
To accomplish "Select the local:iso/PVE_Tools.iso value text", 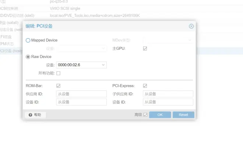I will [95, 15].
